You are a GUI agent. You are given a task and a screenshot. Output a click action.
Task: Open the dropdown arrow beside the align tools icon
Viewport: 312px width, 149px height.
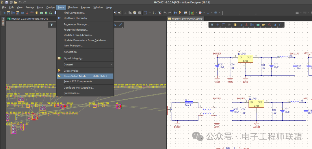click(204, 13)
